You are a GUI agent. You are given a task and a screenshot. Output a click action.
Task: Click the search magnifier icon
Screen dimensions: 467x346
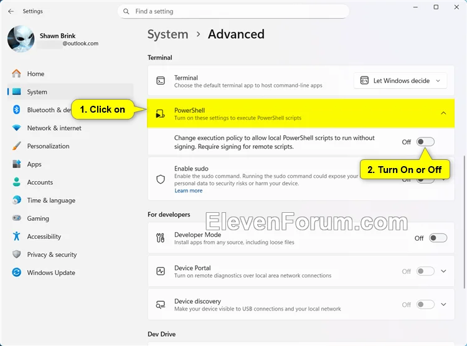(126, 11)
